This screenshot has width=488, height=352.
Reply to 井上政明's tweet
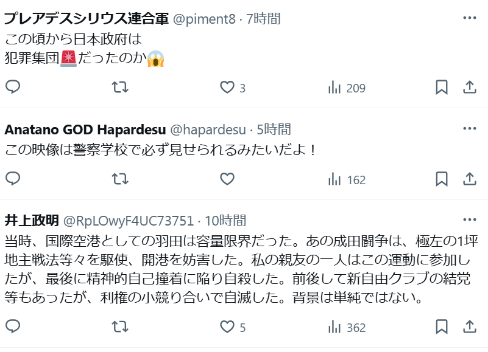pos(13,326)
